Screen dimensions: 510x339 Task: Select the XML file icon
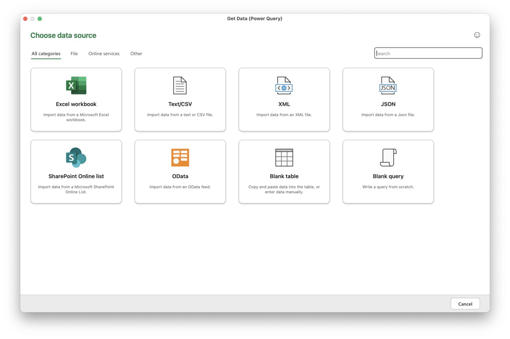click(284, 85)
